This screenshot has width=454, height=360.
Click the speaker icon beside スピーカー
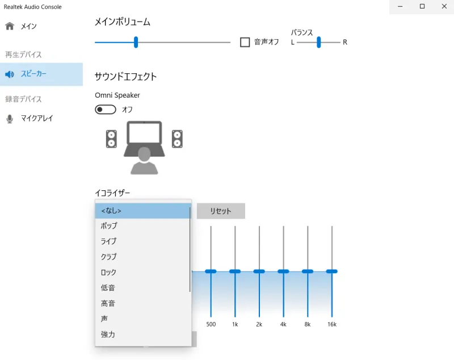point(10,74)
